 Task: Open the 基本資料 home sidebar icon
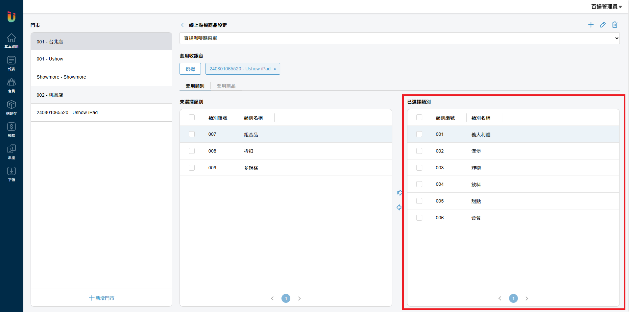click(x=12, y=41)
